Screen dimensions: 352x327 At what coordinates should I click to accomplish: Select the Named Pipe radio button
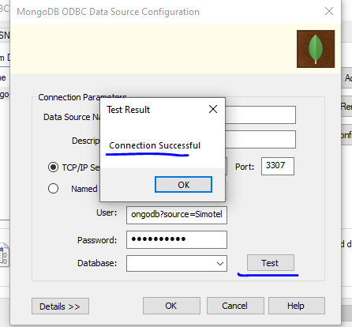tap(53, 189)
